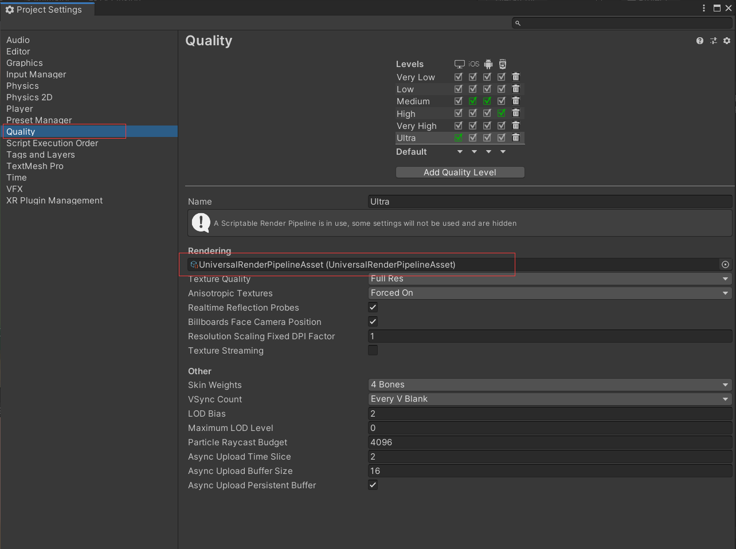
Task: Open the Graphics settings section
Action: [24, 62]
